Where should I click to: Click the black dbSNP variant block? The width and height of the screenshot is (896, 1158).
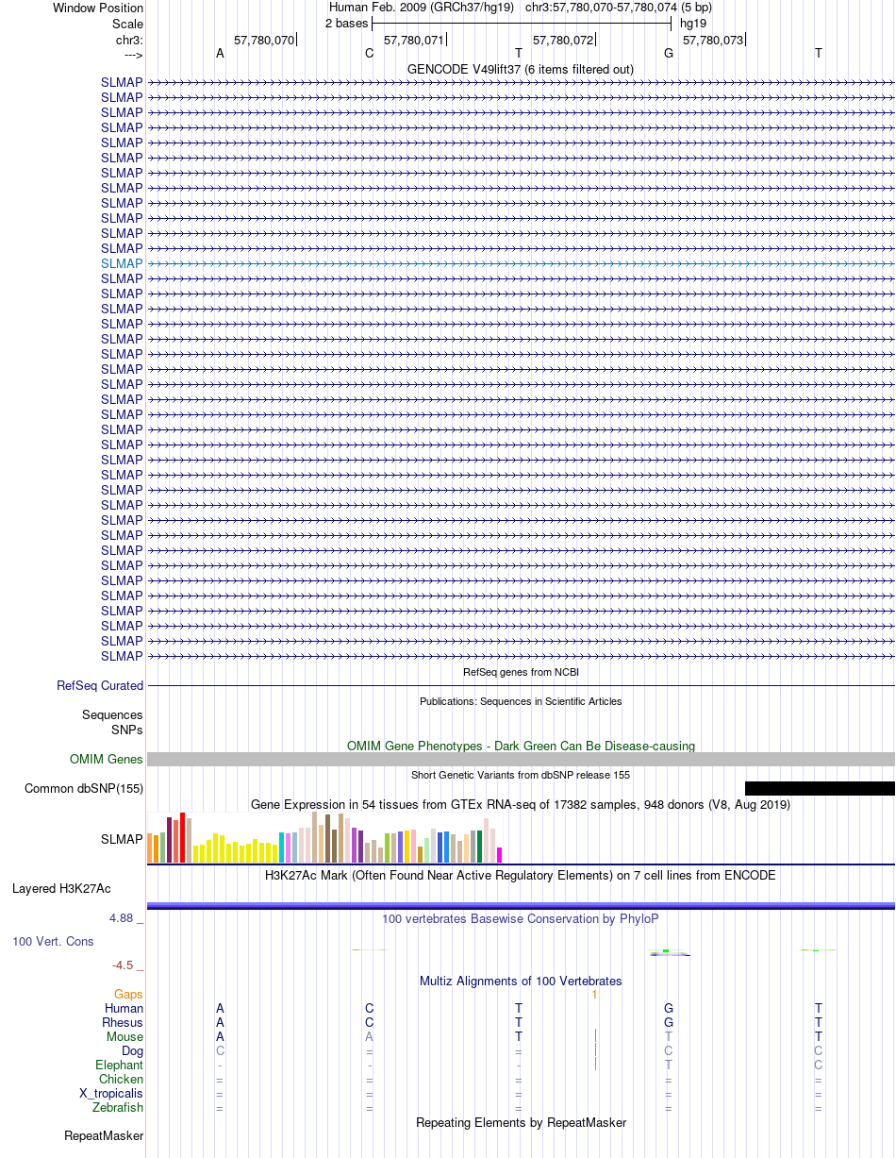click(x=820, y=788)
